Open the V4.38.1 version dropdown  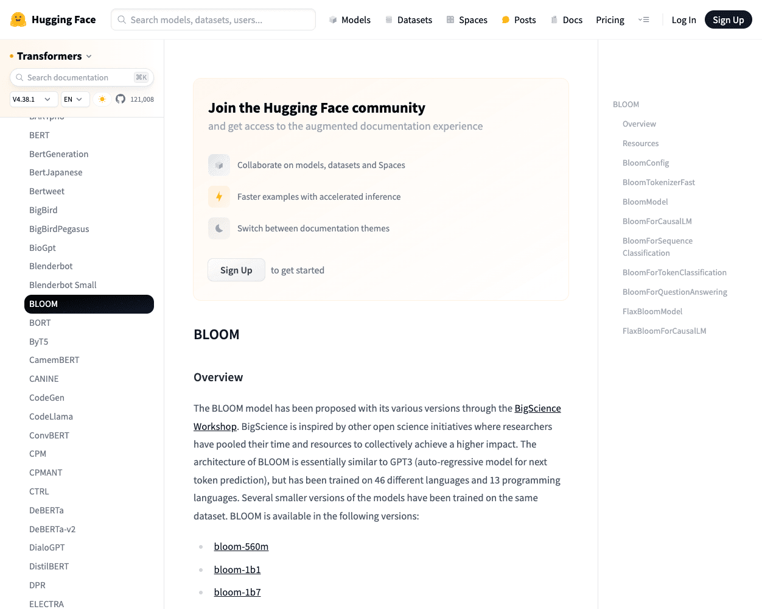click(34, 99)
